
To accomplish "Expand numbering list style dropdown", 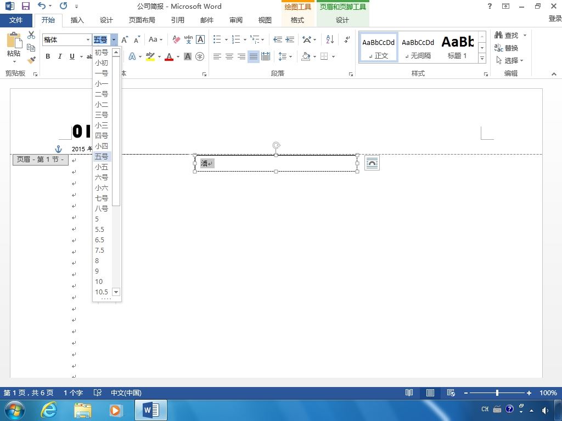I will point(245,39).
